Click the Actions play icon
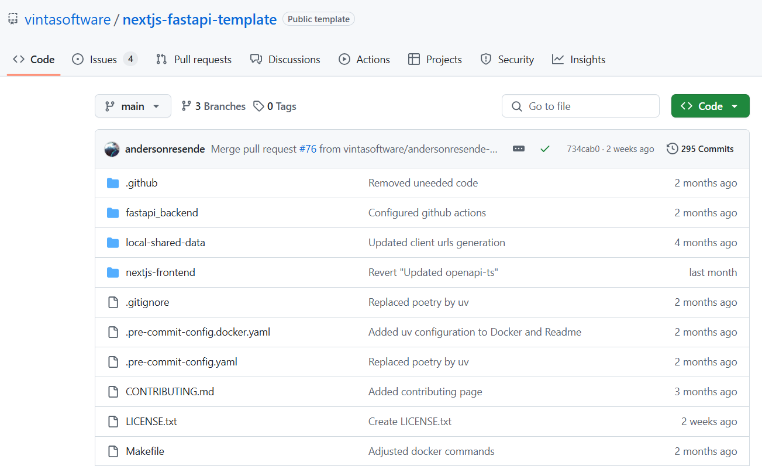This screenshot has height=466, width=762. point(344,60)
